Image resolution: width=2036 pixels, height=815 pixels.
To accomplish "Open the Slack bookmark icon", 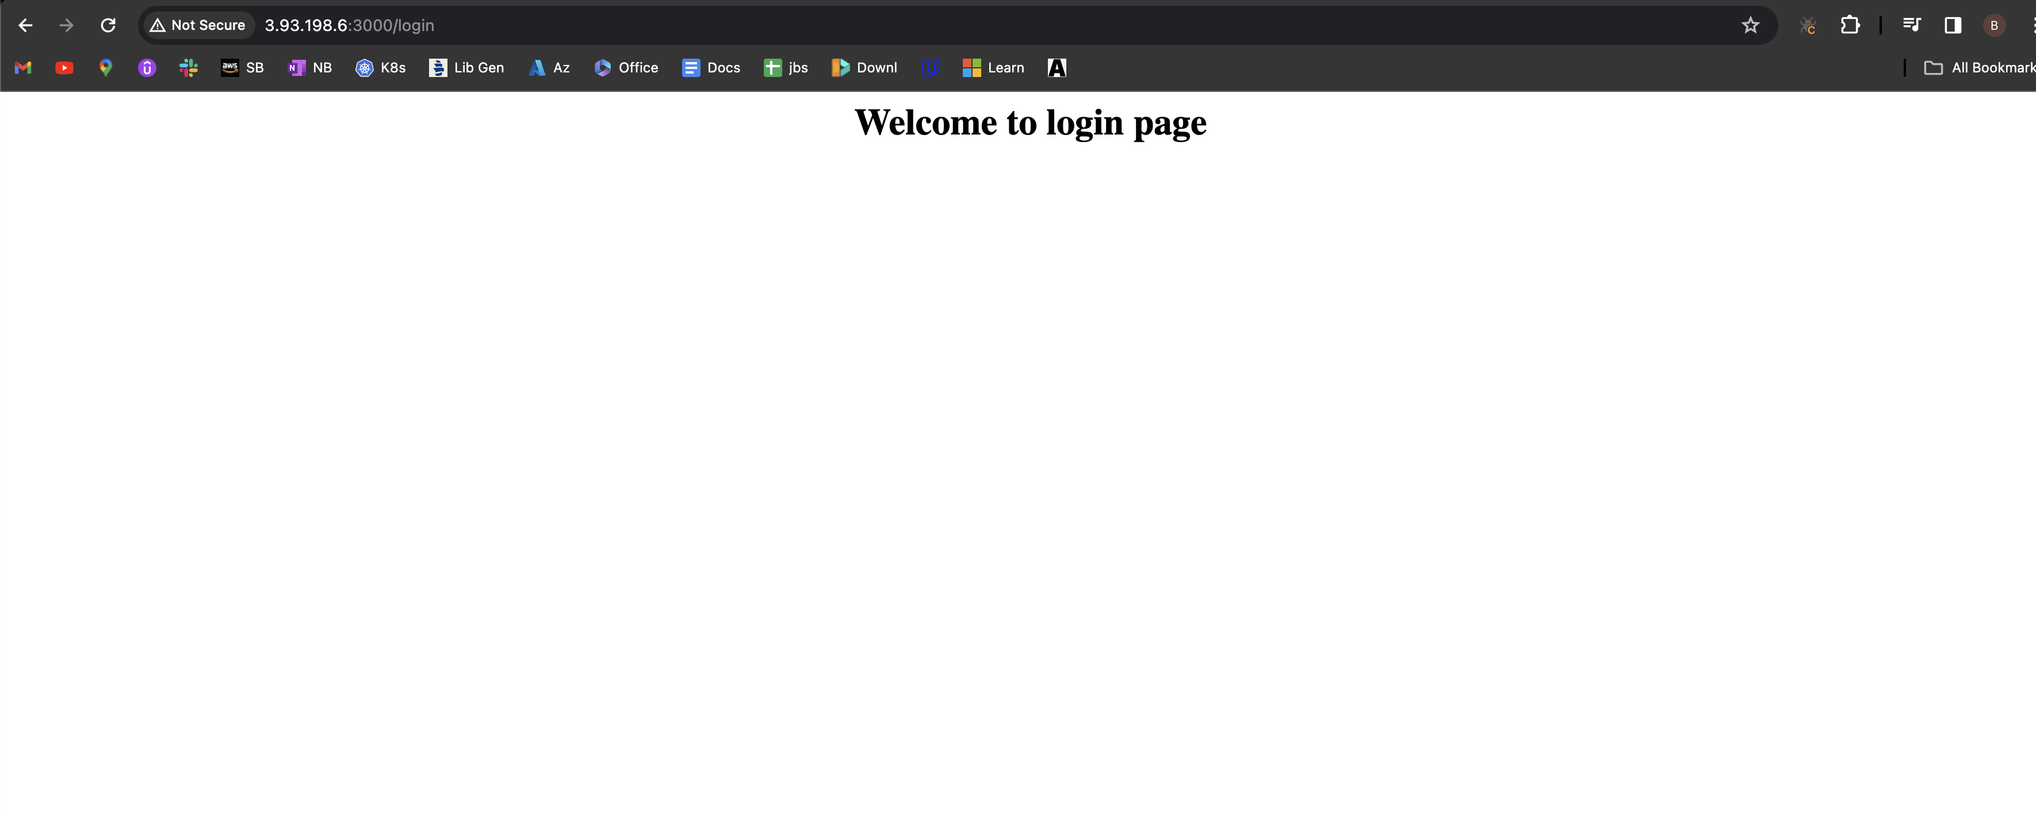I will pyautogui.click(x=188, y=68).
